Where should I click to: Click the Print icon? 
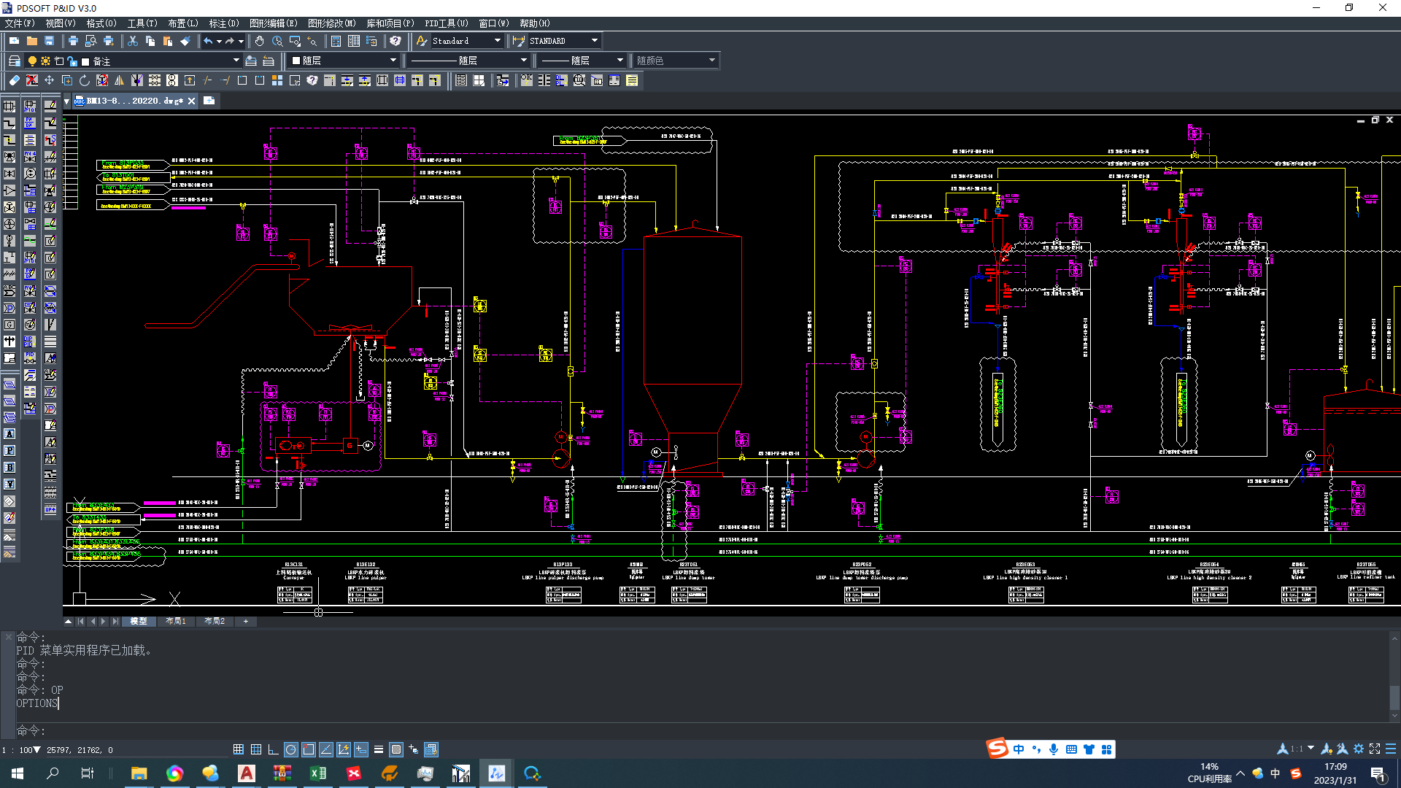tap(73, 41)
